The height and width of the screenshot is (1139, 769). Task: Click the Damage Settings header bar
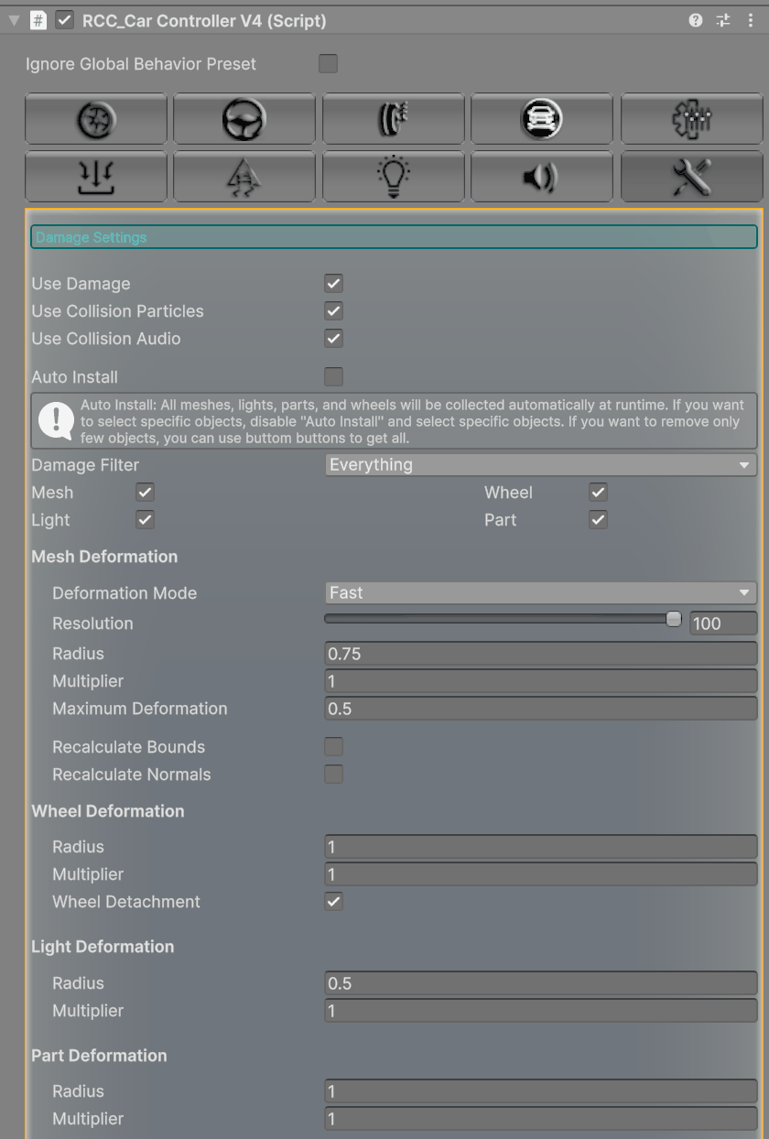click(394, 237)
